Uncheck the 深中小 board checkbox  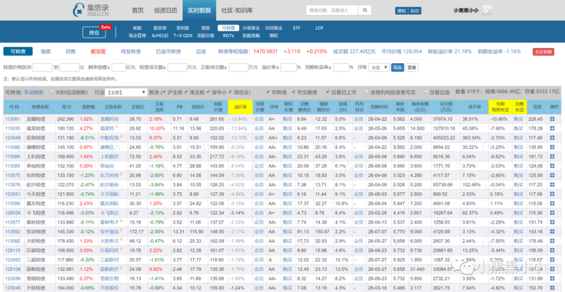coord(208,92)
